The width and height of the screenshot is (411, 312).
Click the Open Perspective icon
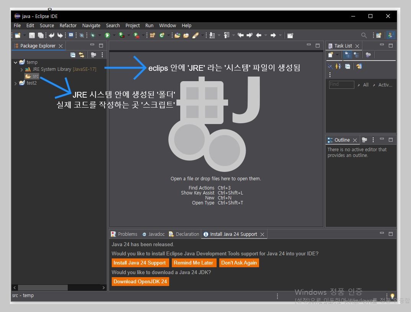click(379, 35)
